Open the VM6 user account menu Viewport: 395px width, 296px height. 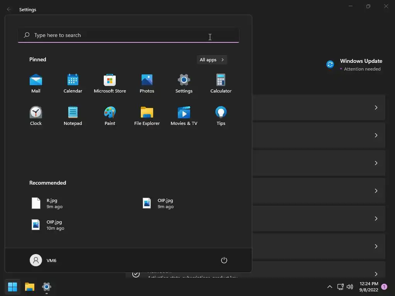click(43, 260)
